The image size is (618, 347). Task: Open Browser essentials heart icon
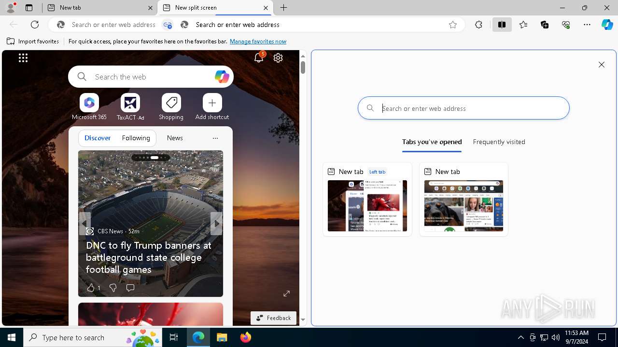click(566, 25)
